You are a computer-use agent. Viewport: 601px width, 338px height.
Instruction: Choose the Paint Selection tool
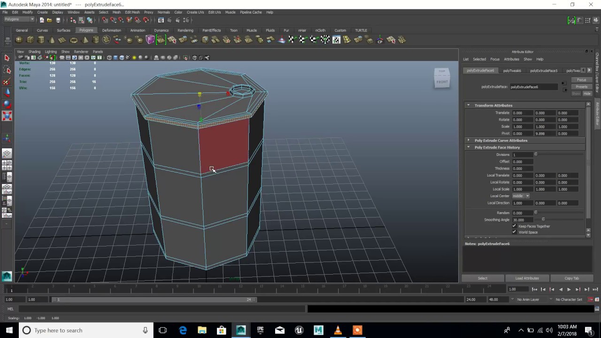[7, 82]
